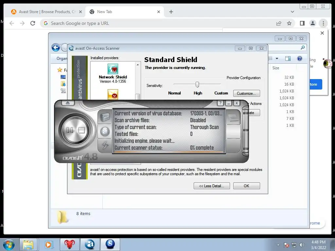Click the Size column header in Explorer

[275, 68]
